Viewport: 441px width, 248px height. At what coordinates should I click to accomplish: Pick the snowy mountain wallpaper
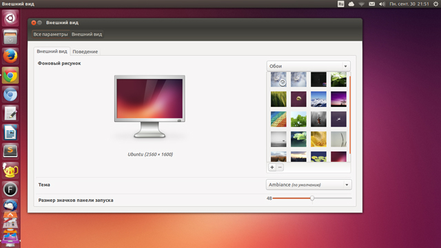point(318,99)
